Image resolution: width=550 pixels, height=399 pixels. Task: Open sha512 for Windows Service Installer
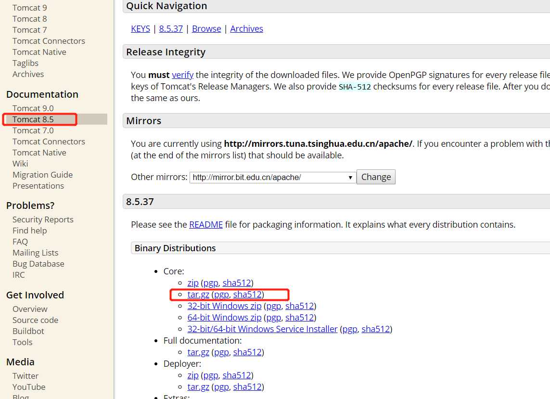[376, 329]
